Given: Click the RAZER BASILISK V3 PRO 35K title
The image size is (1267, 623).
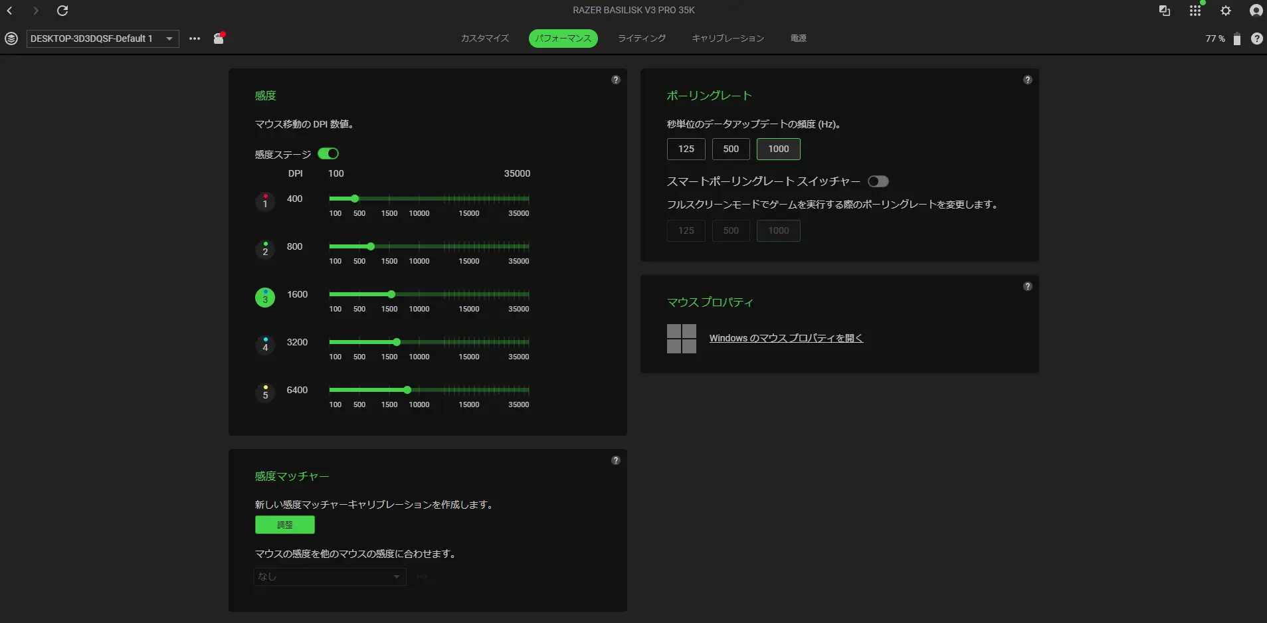Looking at the screenshot, I should click(x=634, y=10).
